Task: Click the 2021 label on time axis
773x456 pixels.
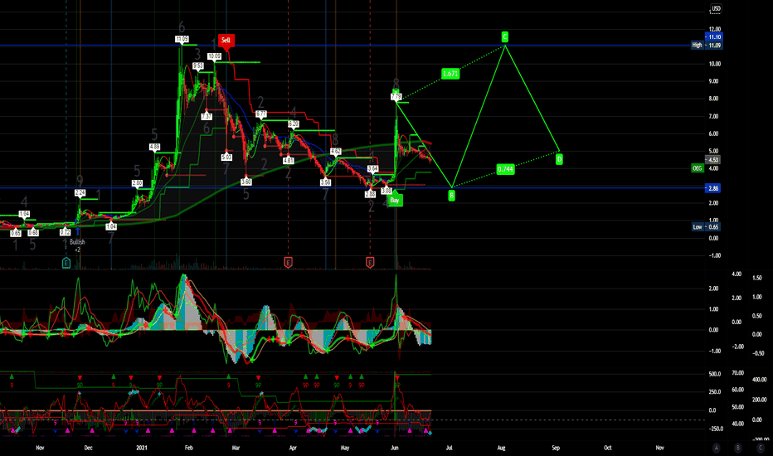Action: click(x=142, y=448)
